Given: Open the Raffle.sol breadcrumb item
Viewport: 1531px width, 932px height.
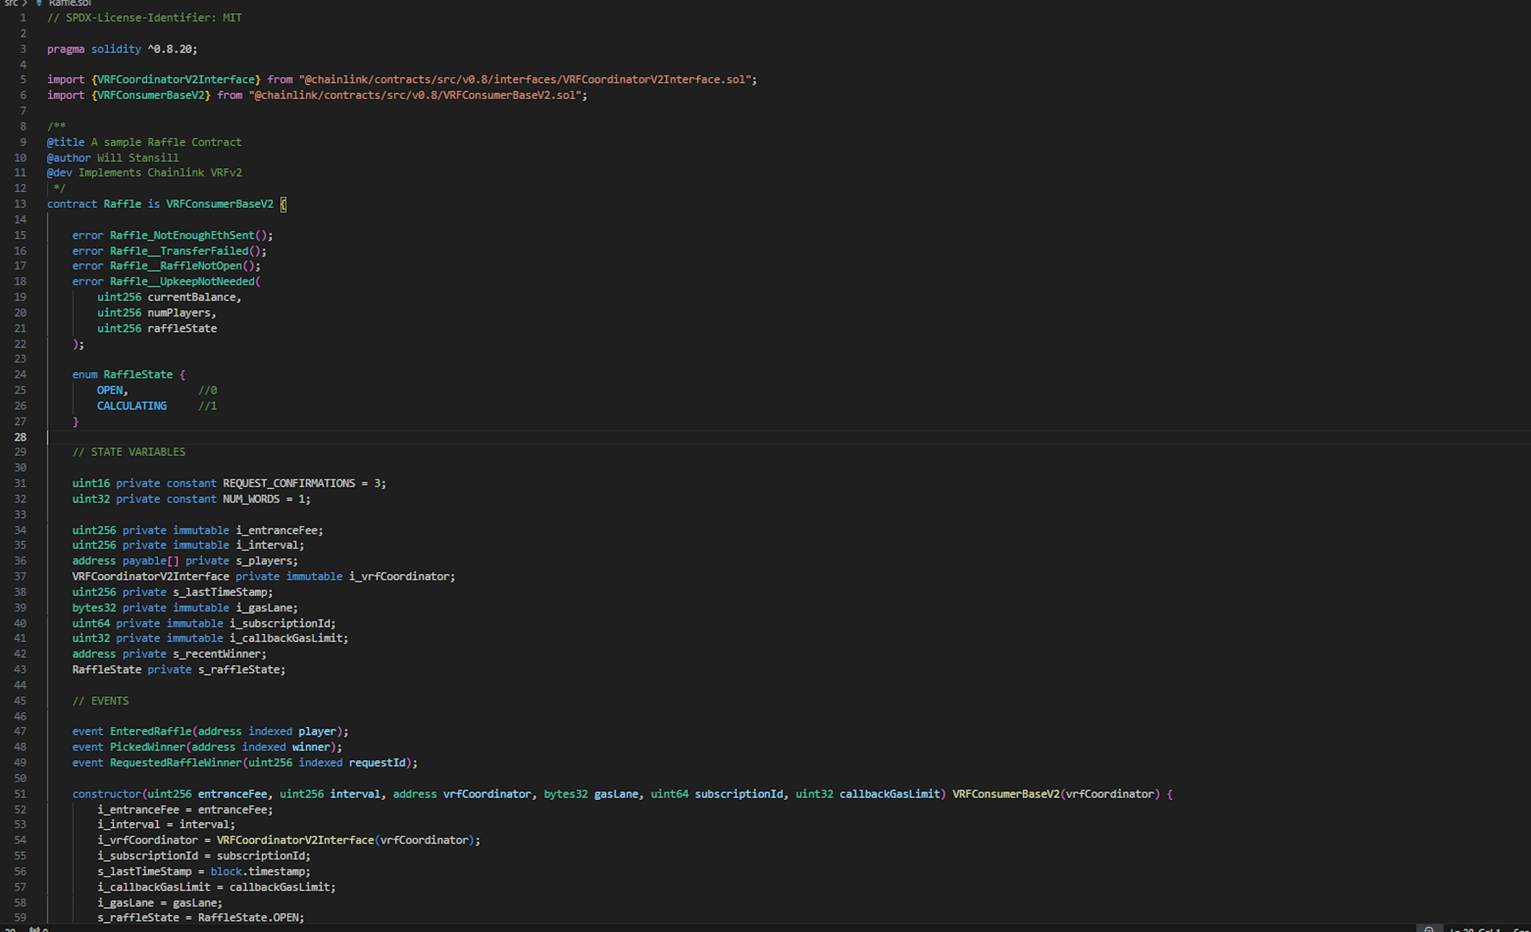Looking at the screenshot, I should (70, 3).
